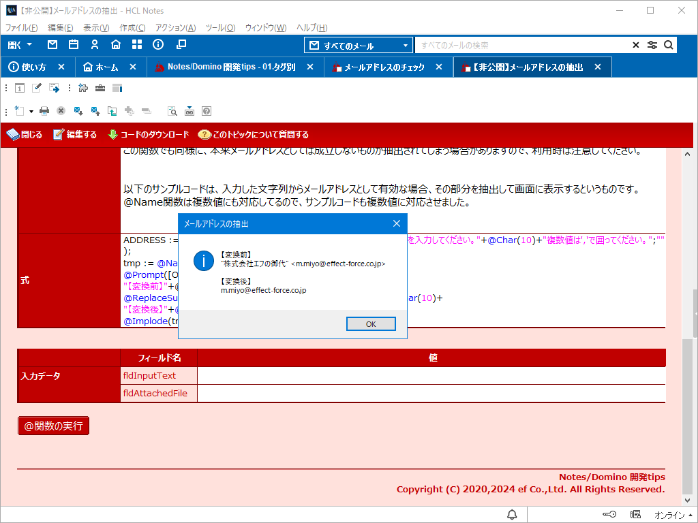Open search options sliders icon
The width and height of the screenshot is (698, 523).
click(652, 45)
